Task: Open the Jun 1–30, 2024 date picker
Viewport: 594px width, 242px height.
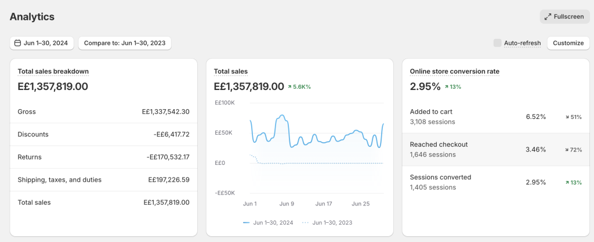Action: (42, 43)
